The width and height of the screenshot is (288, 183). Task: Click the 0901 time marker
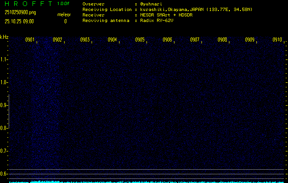(30, 40)
